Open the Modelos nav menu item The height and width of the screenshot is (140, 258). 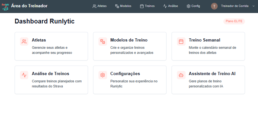tap(123, 6)
